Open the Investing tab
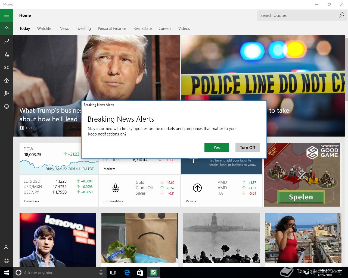The height and width of the screenshot is (278, 348). coord(83,29)
